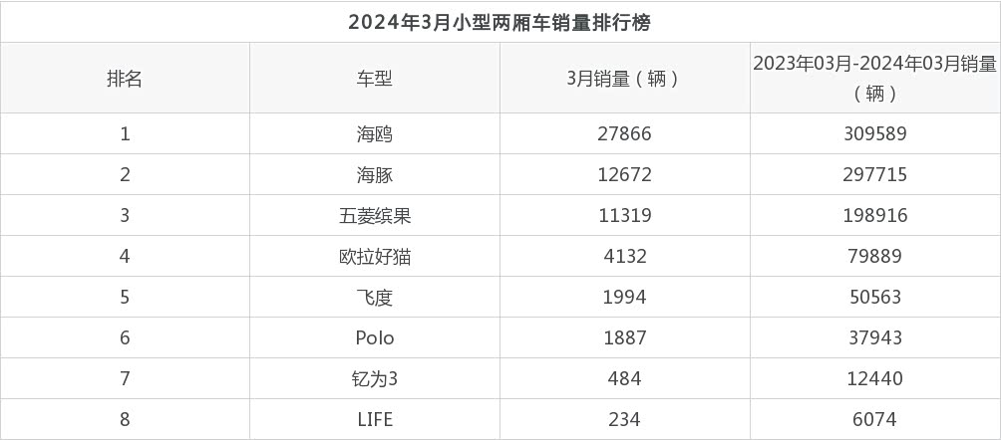Click the '海鸥' model cell
This screenshot has width=1001, height=440.
pos(375,134)
